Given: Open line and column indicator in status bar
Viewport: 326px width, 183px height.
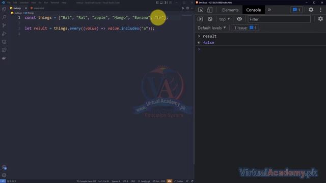Looking at the screenshot, I should click(x=103, y=181).
